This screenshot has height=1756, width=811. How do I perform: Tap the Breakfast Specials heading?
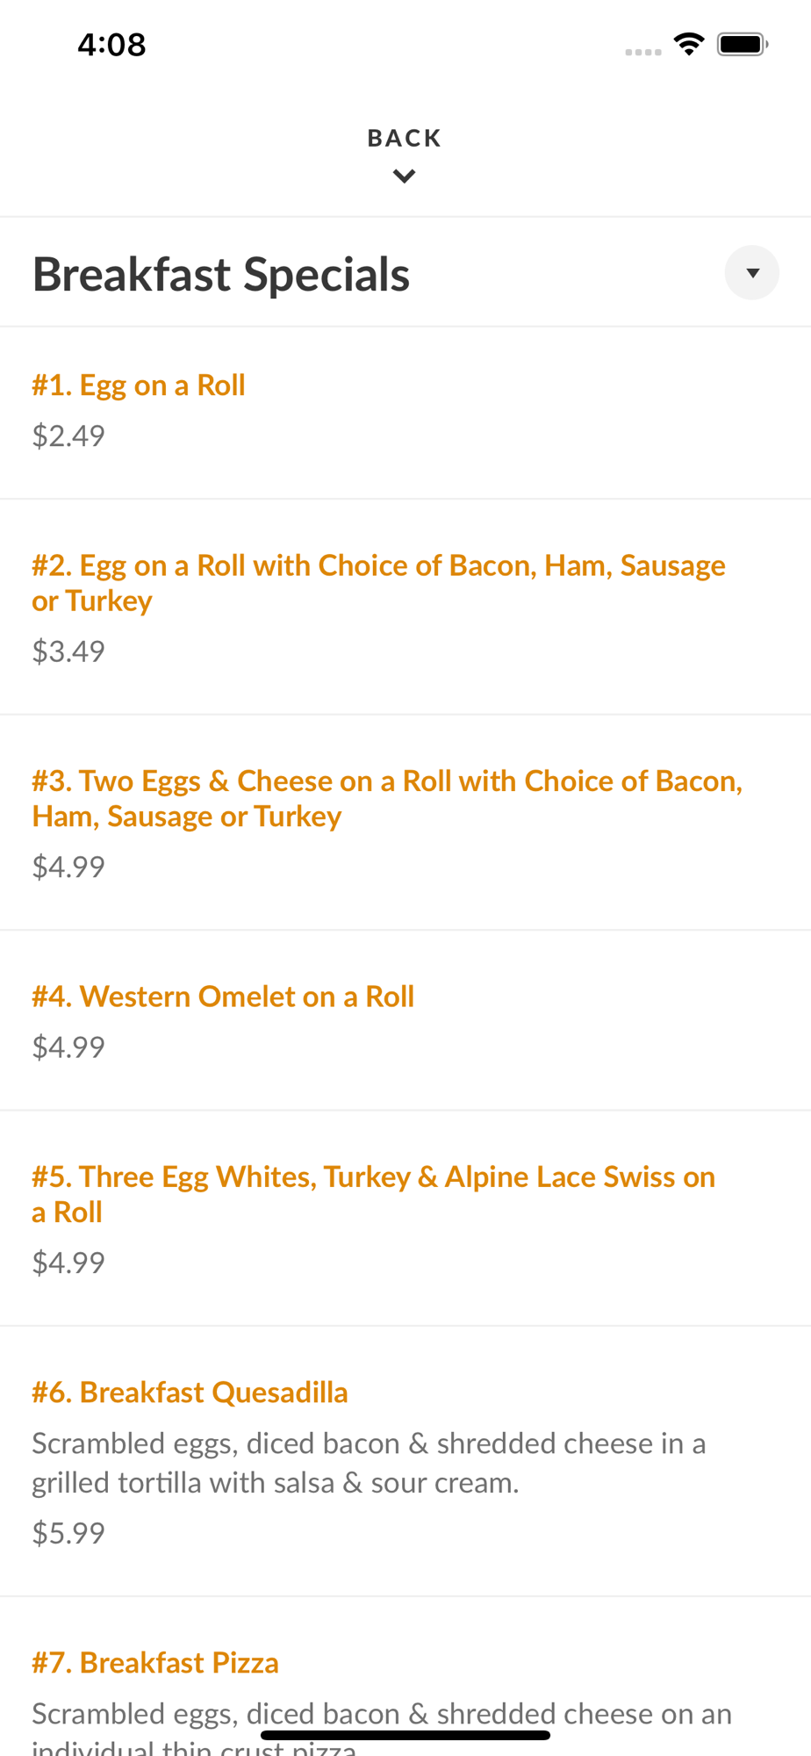click(221, 274)
